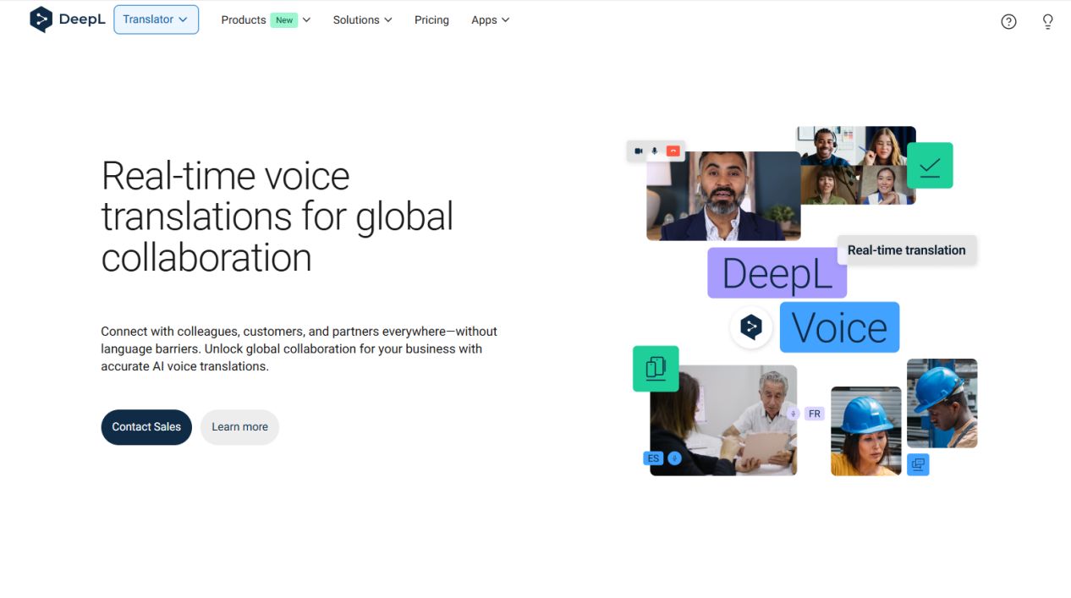Screen dimensions: 1071x598
Task: Click the DeepL logo in the header
Action: point(68,19)
